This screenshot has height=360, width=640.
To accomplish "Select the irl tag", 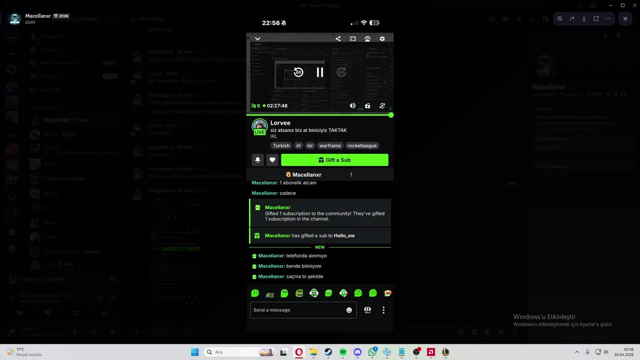I will coord(298,145).
